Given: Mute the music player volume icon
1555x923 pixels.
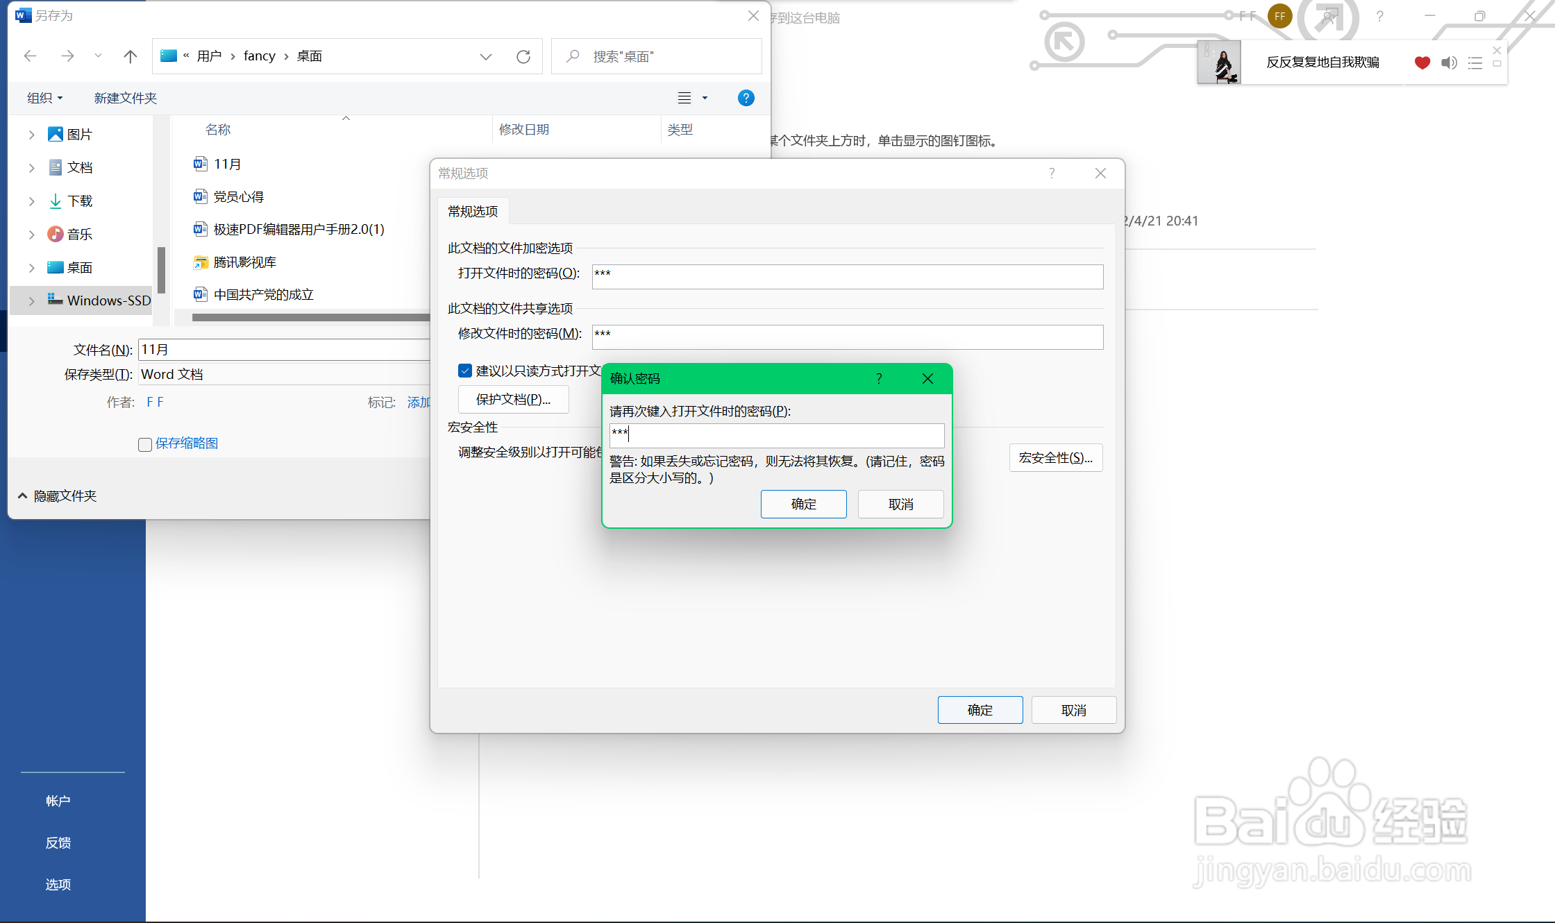Looking at the screenshot, I should (x=1449, y=62).
